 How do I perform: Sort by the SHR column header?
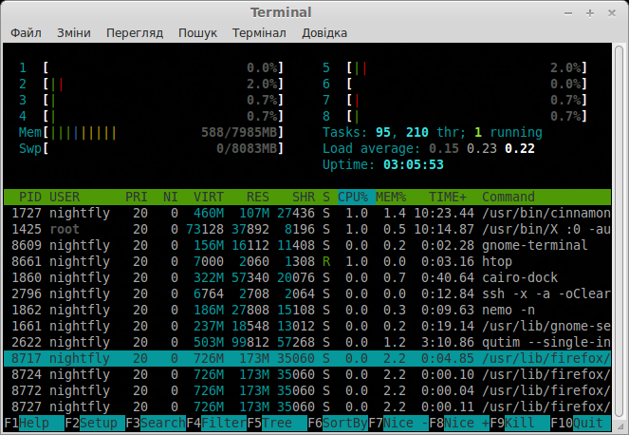coord(304,197)
